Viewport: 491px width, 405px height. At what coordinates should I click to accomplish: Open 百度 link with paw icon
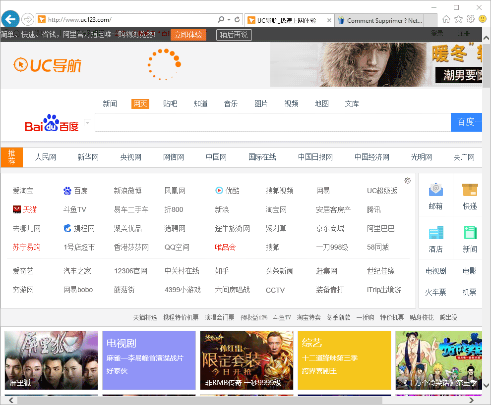(x=75, y=191)
